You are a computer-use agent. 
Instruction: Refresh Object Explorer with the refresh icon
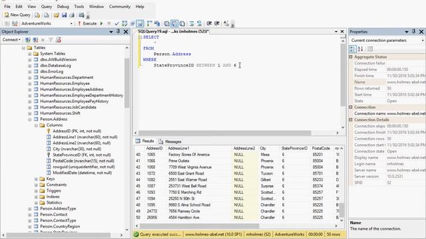tap(58, 40)
